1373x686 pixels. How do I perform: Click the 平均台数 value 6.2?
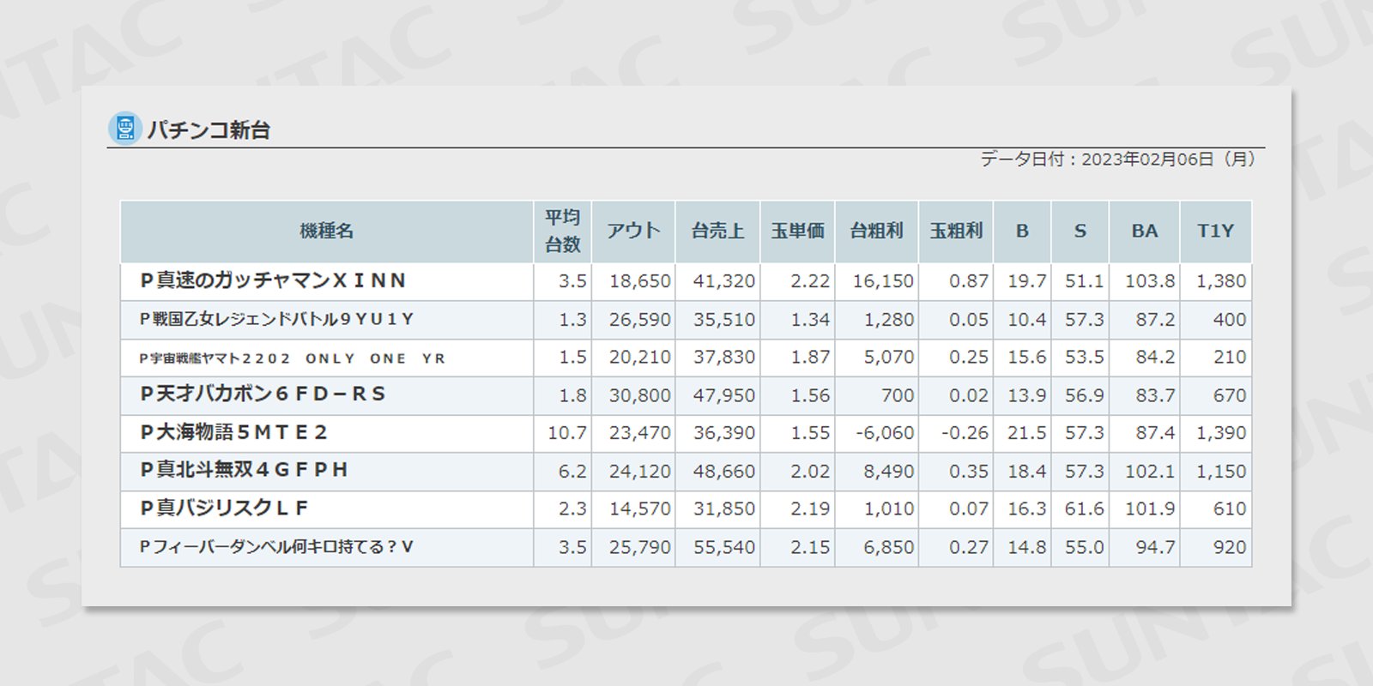click(x=572, y=472)
